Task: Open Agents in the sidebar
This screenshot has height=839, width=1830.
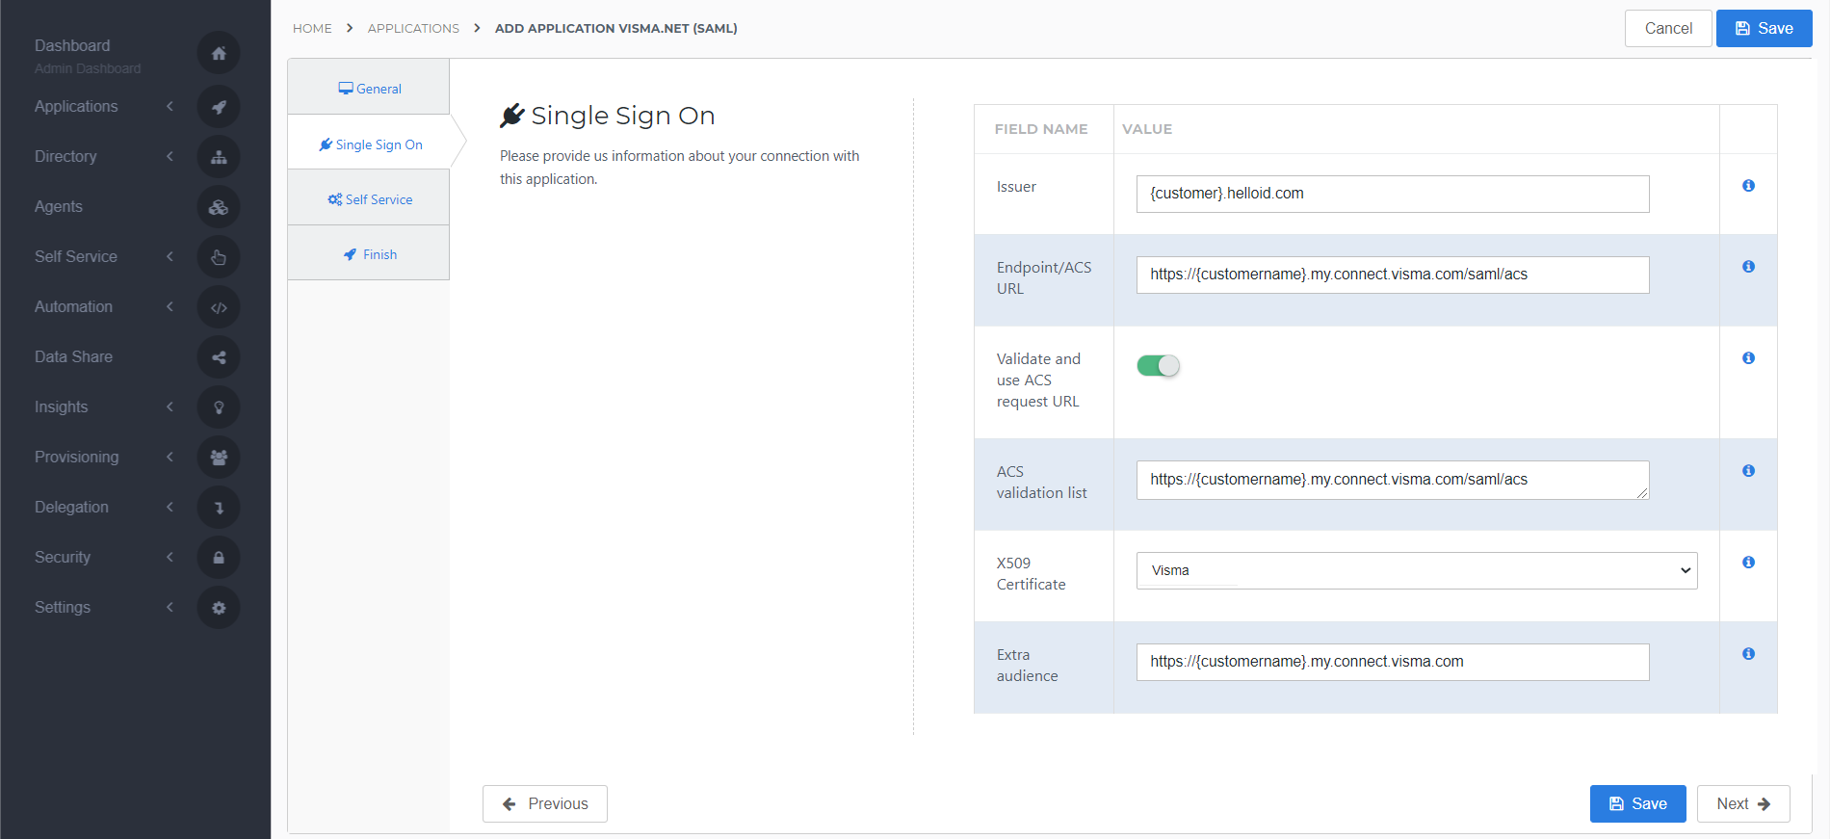Action: [59, 207]
